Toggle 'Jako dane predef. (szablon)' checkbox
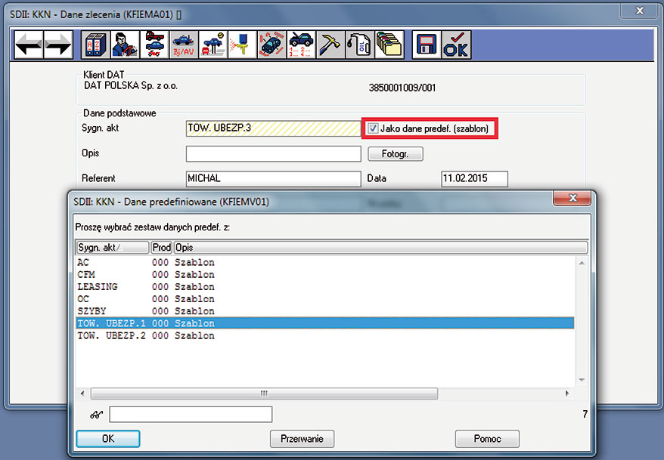 [374, 129]
